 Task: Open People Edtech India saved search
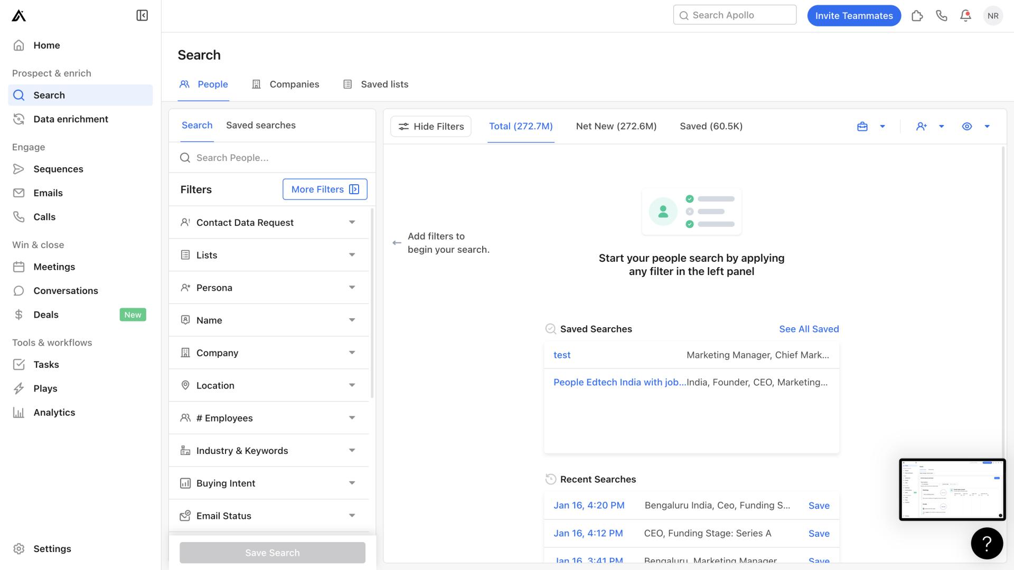[619, 383]
